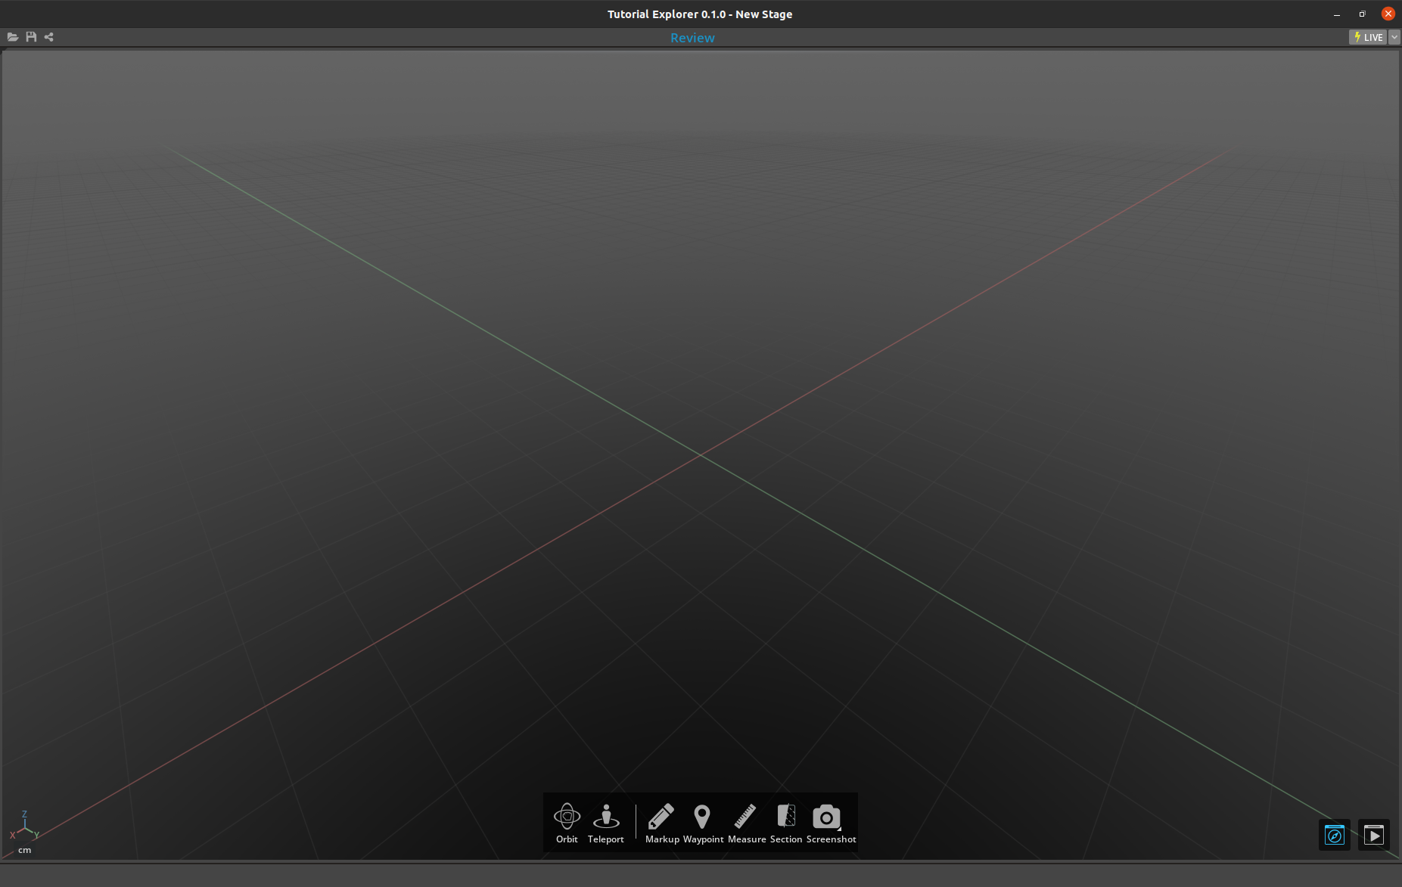Expand the LIVE session dropdown
Screen dimensions: 1402x887
coord(1394,36)
